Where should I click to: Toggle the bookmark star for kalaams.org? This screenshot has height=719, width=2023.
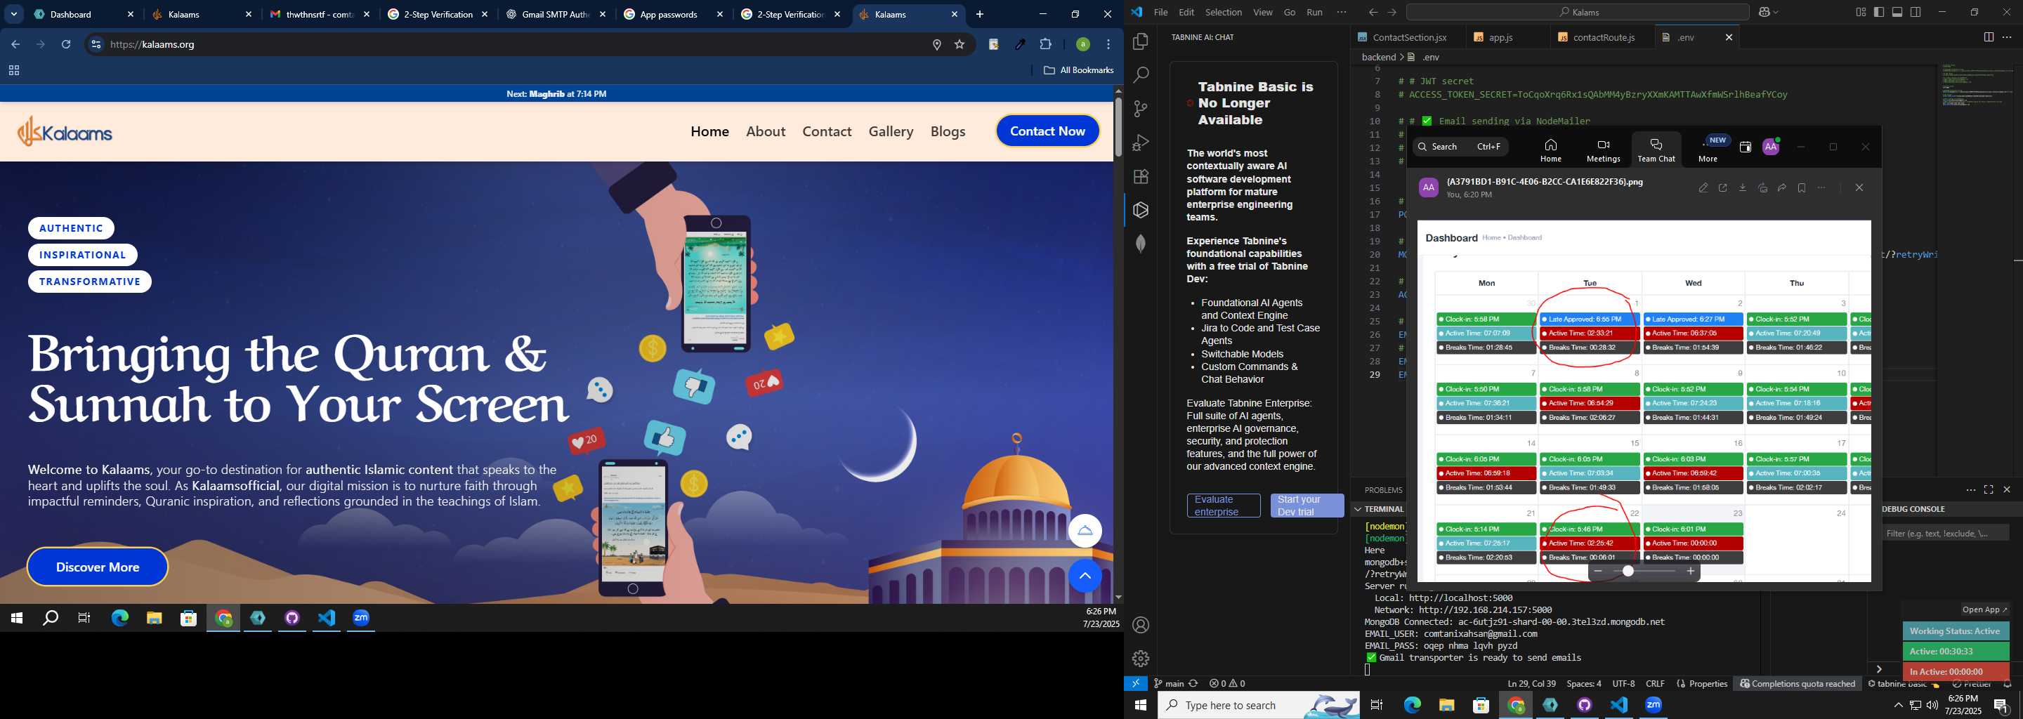[959, 45]
